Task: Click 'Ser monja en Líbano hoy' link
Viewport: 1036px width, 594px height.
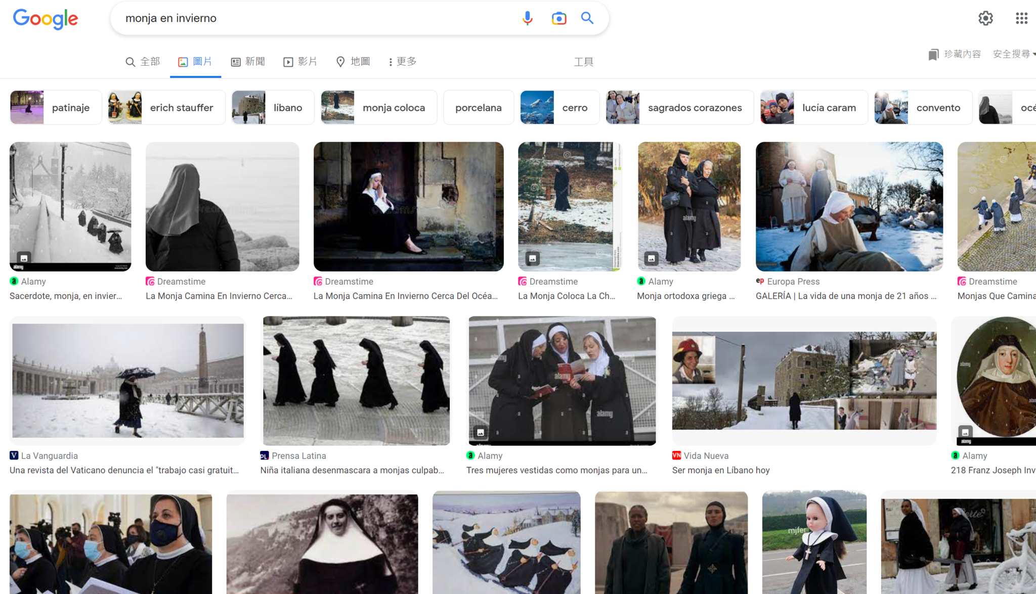Action: [x=721, y=471]
